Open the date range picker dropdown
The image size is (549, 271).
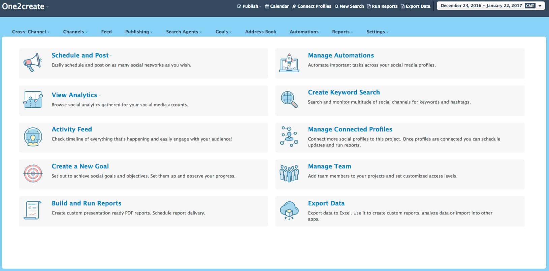(491, 6)
